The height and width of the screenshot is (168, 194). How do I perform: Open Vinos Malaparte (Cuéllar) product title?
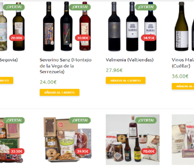pyautogui.click(x=183, y=63)
